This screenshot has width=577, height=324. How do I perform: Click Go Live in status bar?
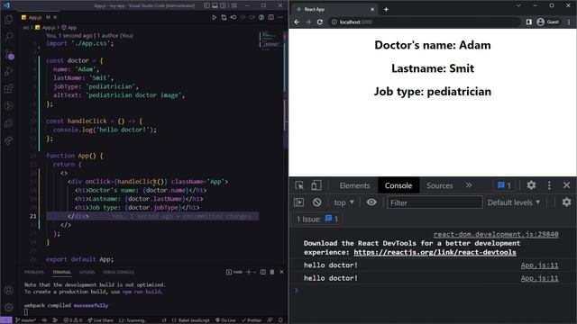225,320
